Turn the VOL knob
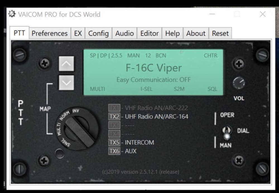279x193 pixels. coord(239,83)
